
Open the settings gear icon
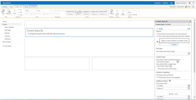(190, 3)
